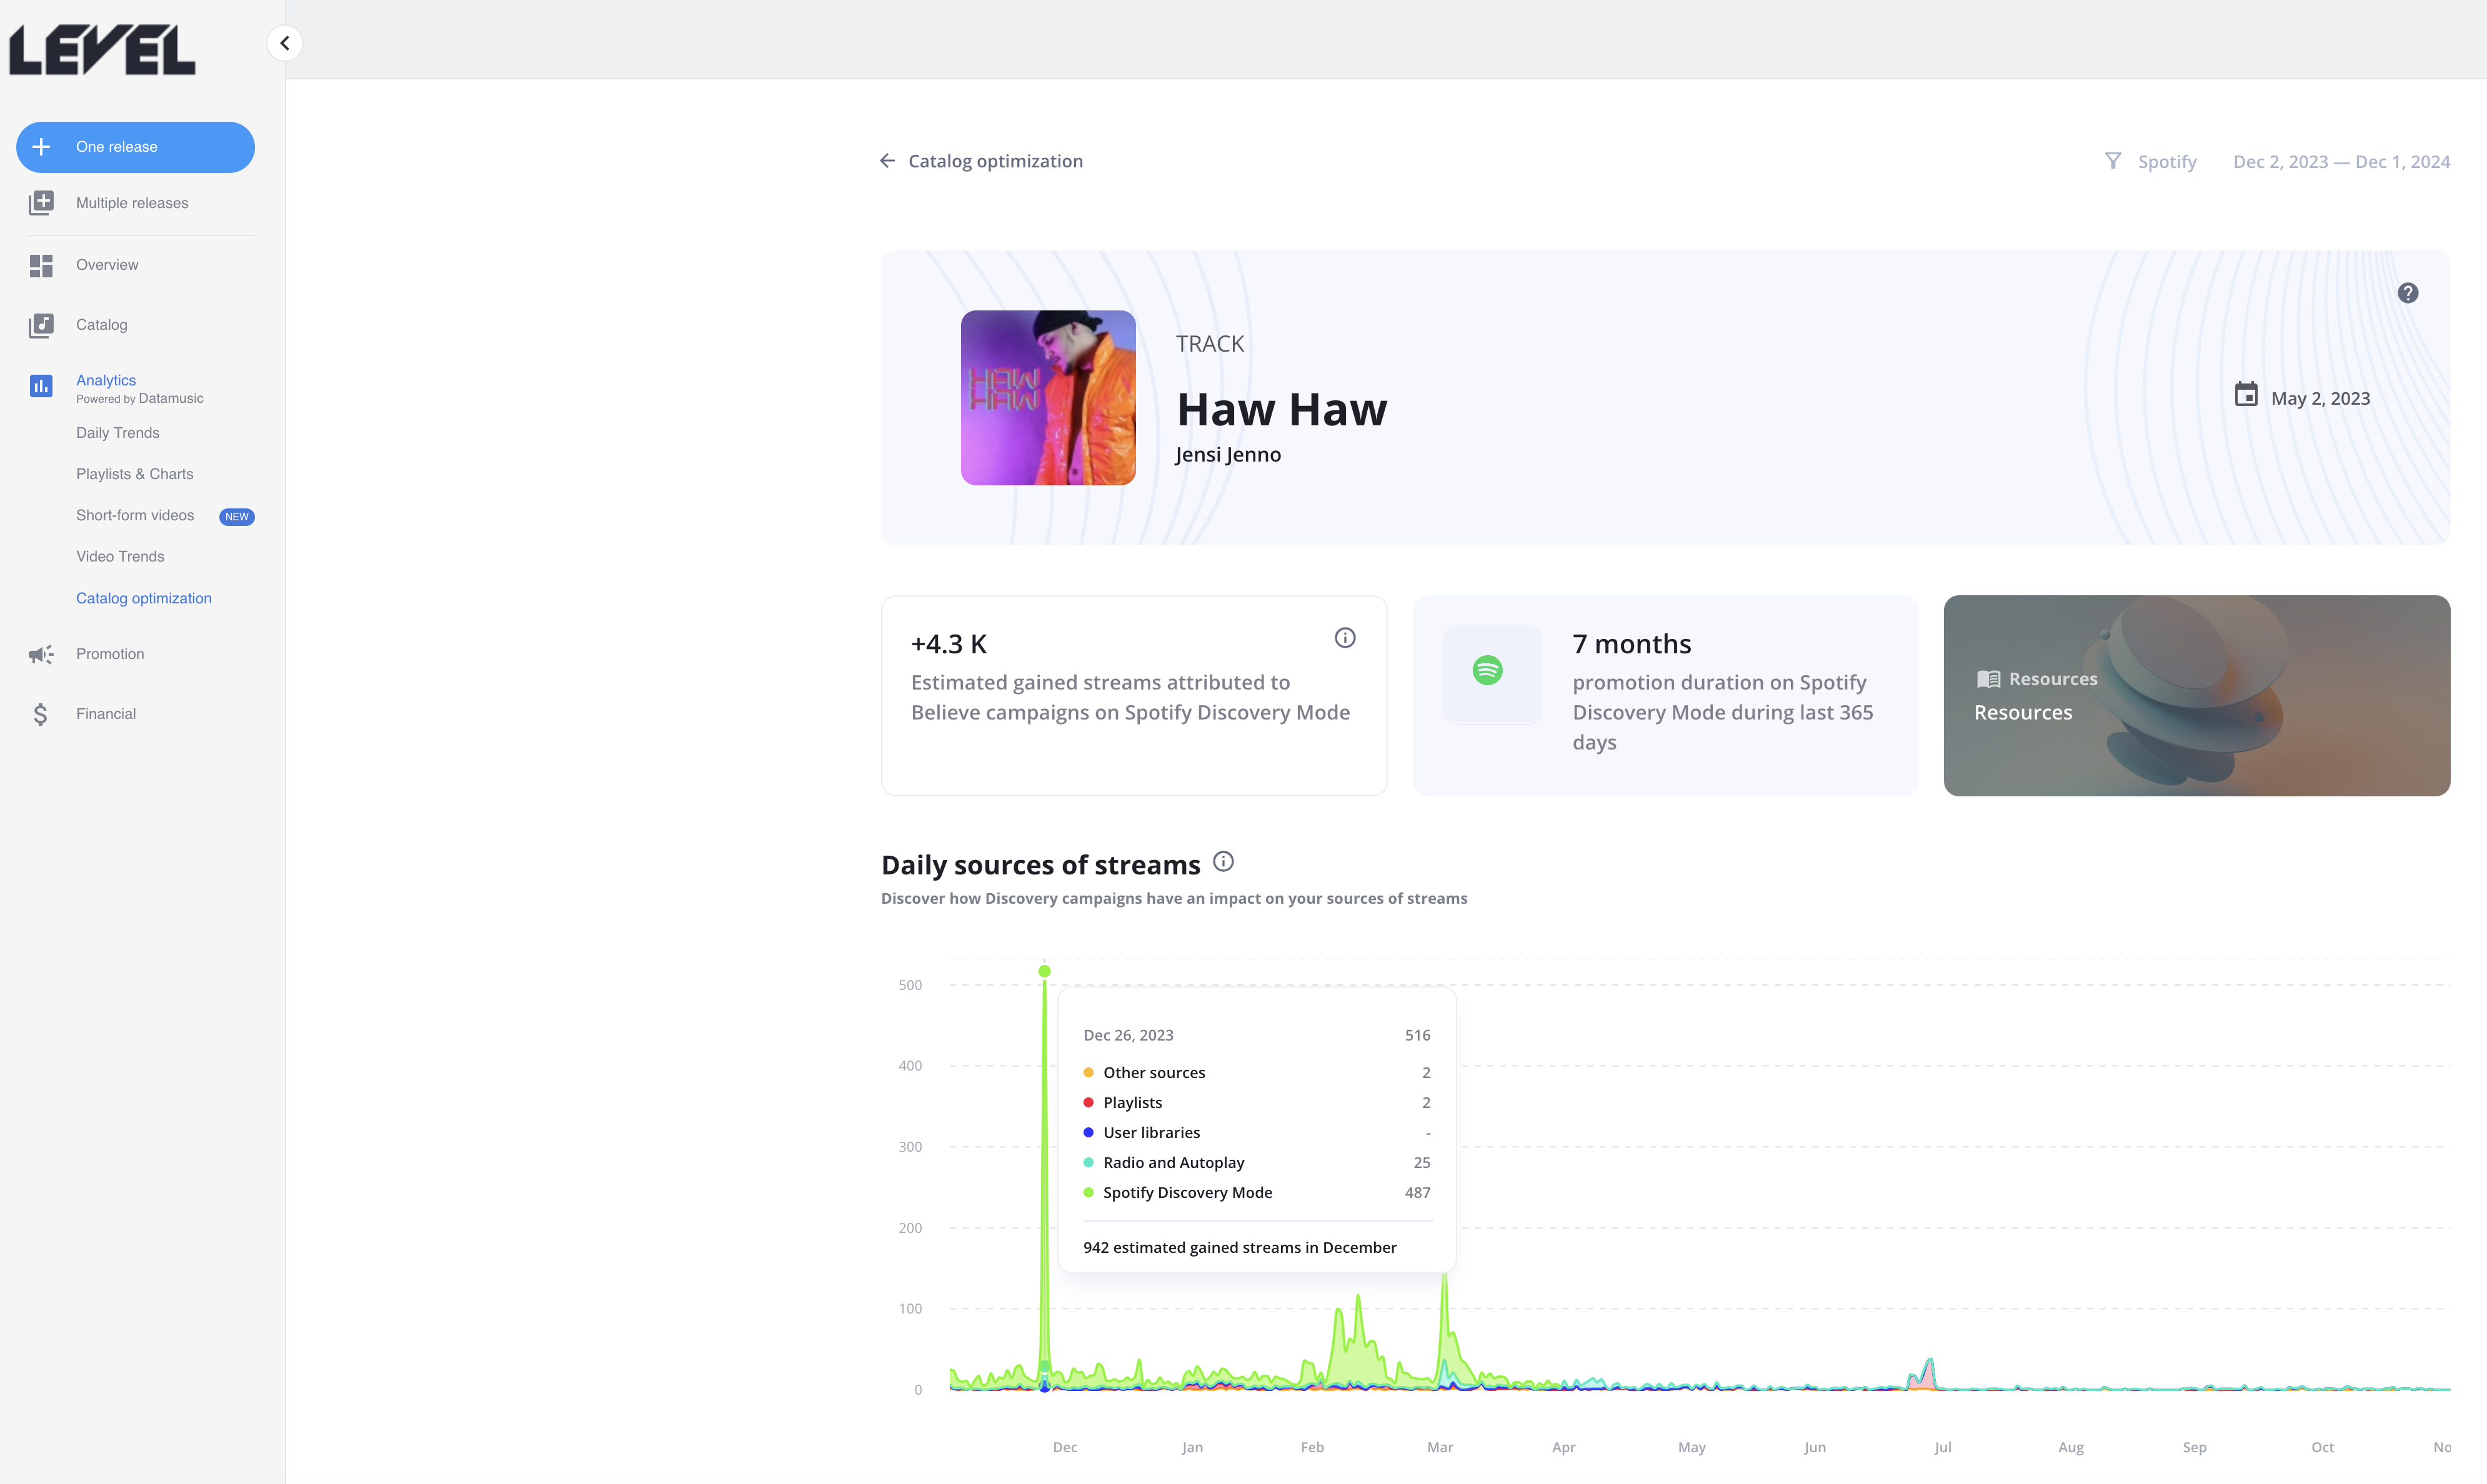Open the Promotion megaphone icon
This screenshot has width=2487, height=1484.
(x=41, y=654)
